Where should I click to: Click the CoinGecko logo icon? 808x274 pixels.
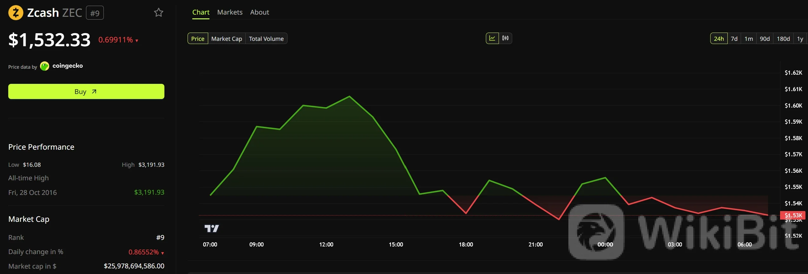(x=45, y=66)
